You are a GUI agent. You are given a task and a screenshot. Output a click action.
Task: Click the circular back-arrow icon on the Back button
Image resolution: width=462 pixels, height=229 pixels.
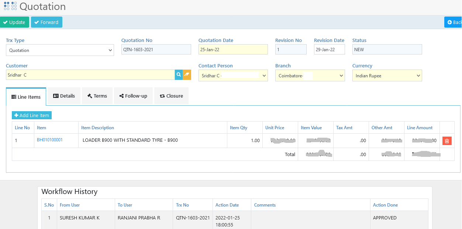[449, 22]
